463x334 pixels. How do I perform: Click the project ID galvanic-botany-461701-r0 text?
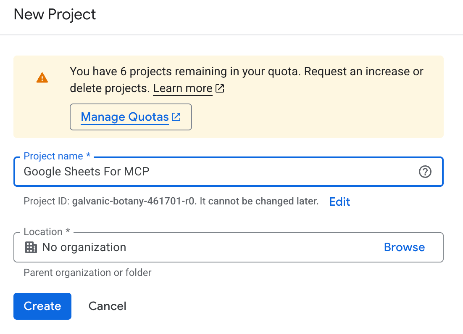[134, 201]
